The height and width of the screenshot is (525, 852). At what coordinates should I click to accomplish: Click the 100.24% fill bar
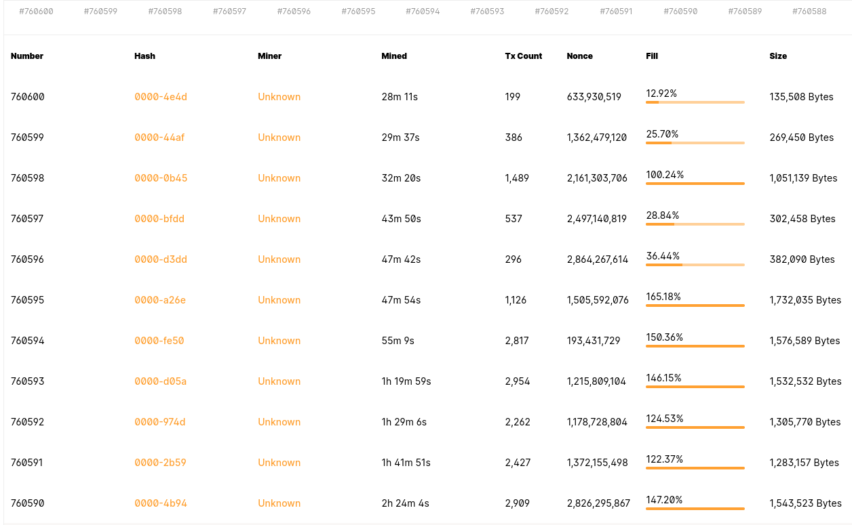click(695, 184)
